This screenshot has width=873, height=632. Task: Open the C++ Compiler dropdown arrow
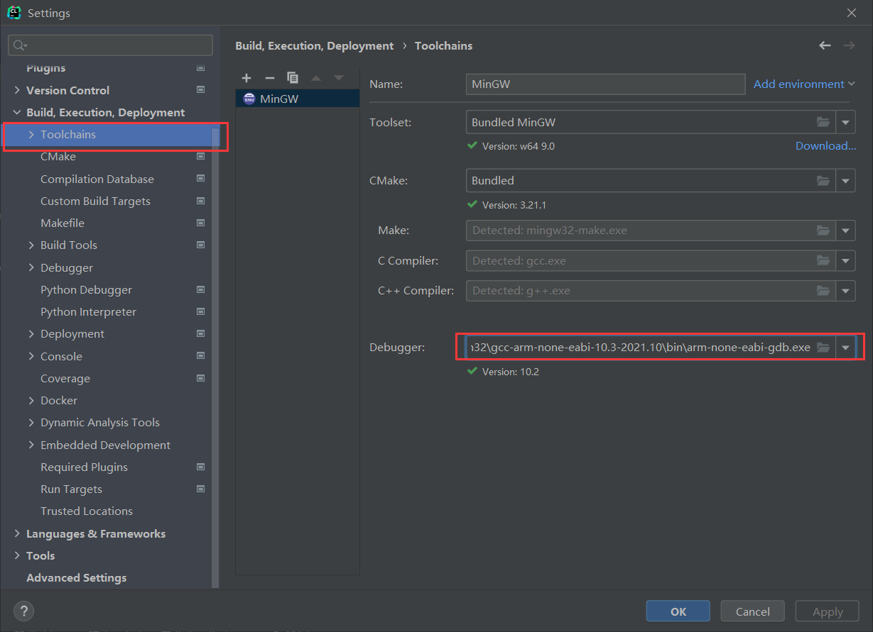[846, 290]
